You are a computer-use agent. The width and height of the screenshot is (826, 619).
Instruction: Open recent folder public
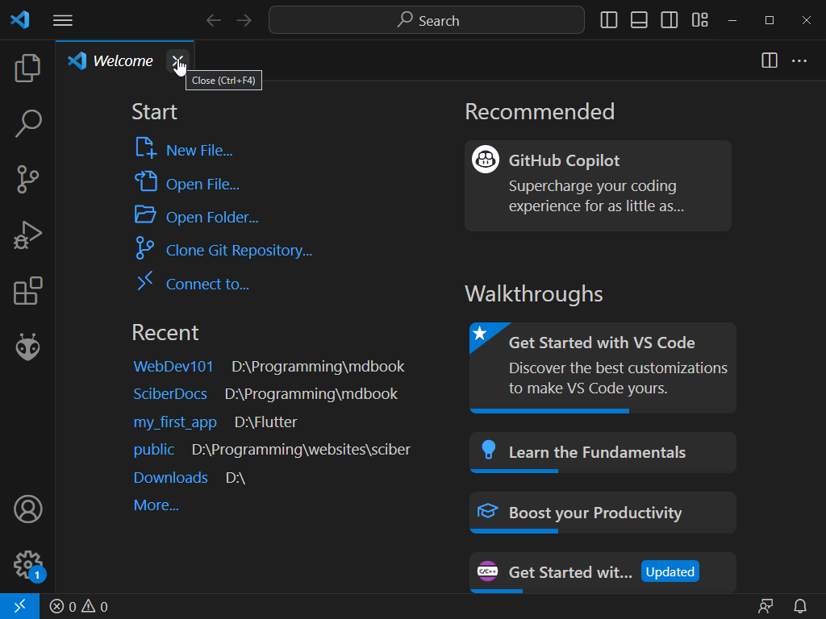[154, 450]
